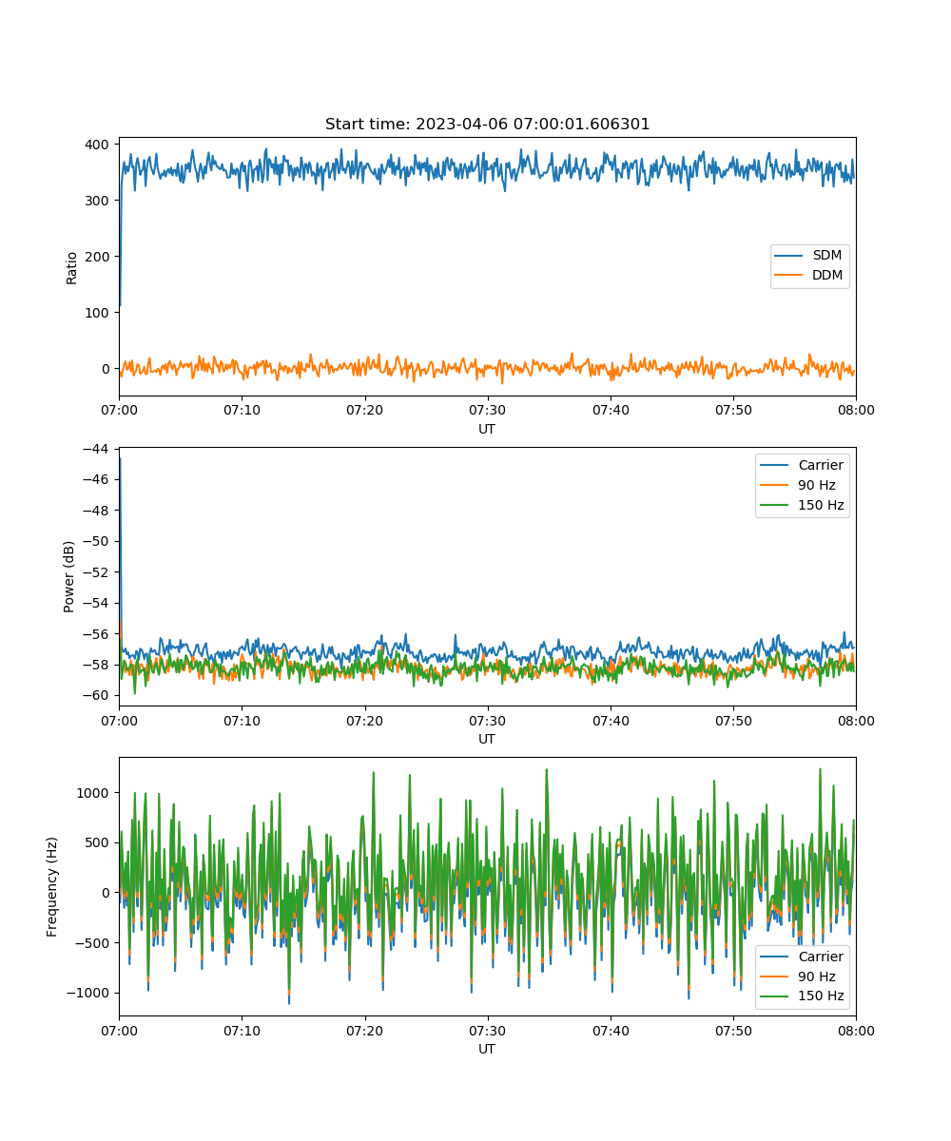The height and width of the screenshot is (1141, 951).
Task: Click the 'Power (dB)' y-axis label
Action: tap(69, 576)
